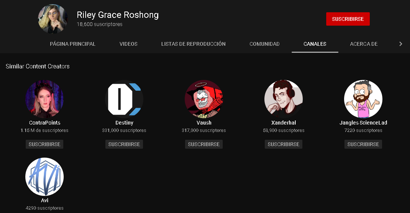Expand more tabs with the right chevron

click(401, 44)
